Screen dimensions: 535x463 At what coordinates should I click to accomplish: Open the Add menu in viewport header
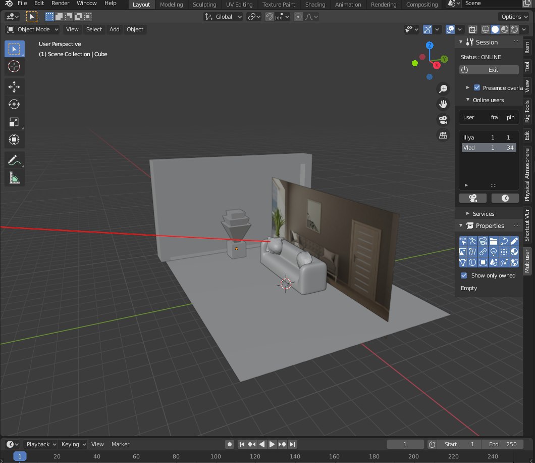point(114,29)
